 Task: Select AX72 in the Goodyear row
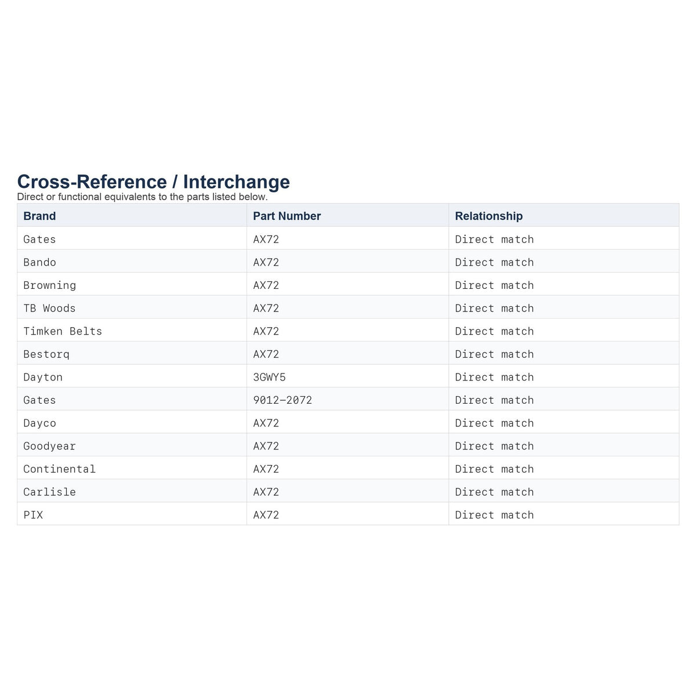click(x=266, y=446)
